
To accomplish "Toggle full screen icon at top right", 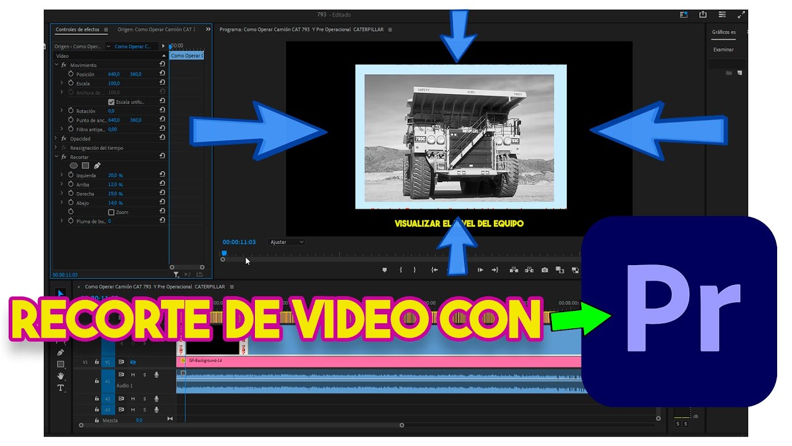I will [x=741, y=14].
